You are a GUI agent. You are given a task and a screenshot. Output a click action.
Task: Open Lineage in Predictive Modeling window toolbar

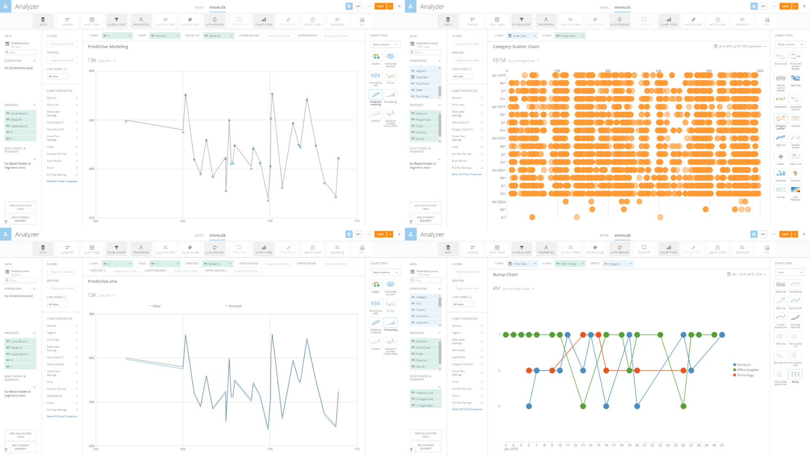(x=67, y=21)
